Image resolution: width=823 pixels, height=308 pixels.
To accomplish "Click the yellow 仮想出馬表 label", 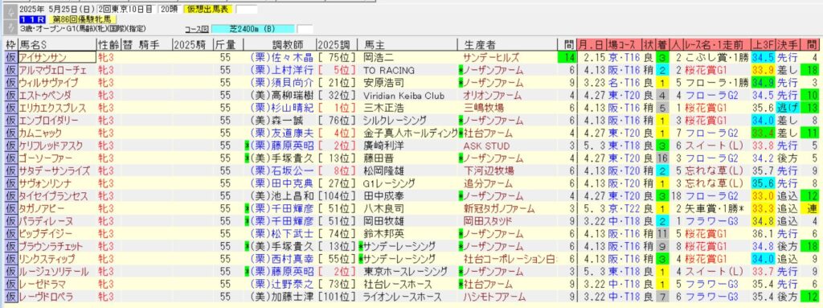I will coord(208,9).
